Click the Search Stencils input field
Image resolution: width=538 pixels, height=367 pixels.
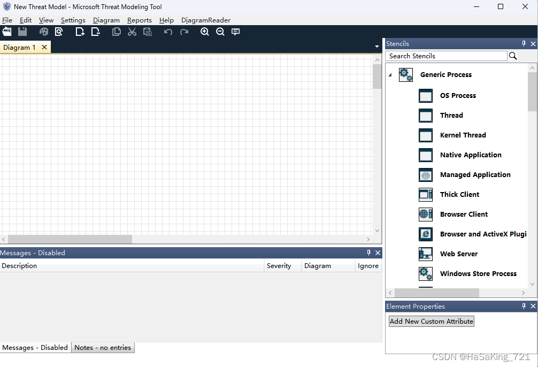446,56
